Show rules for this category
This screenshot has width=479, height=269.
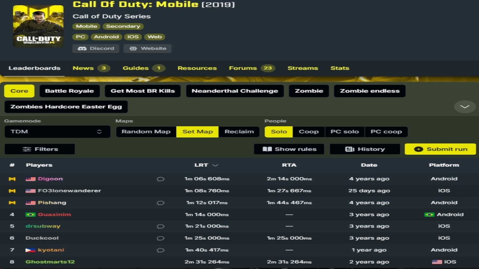[x=289, y=149]
